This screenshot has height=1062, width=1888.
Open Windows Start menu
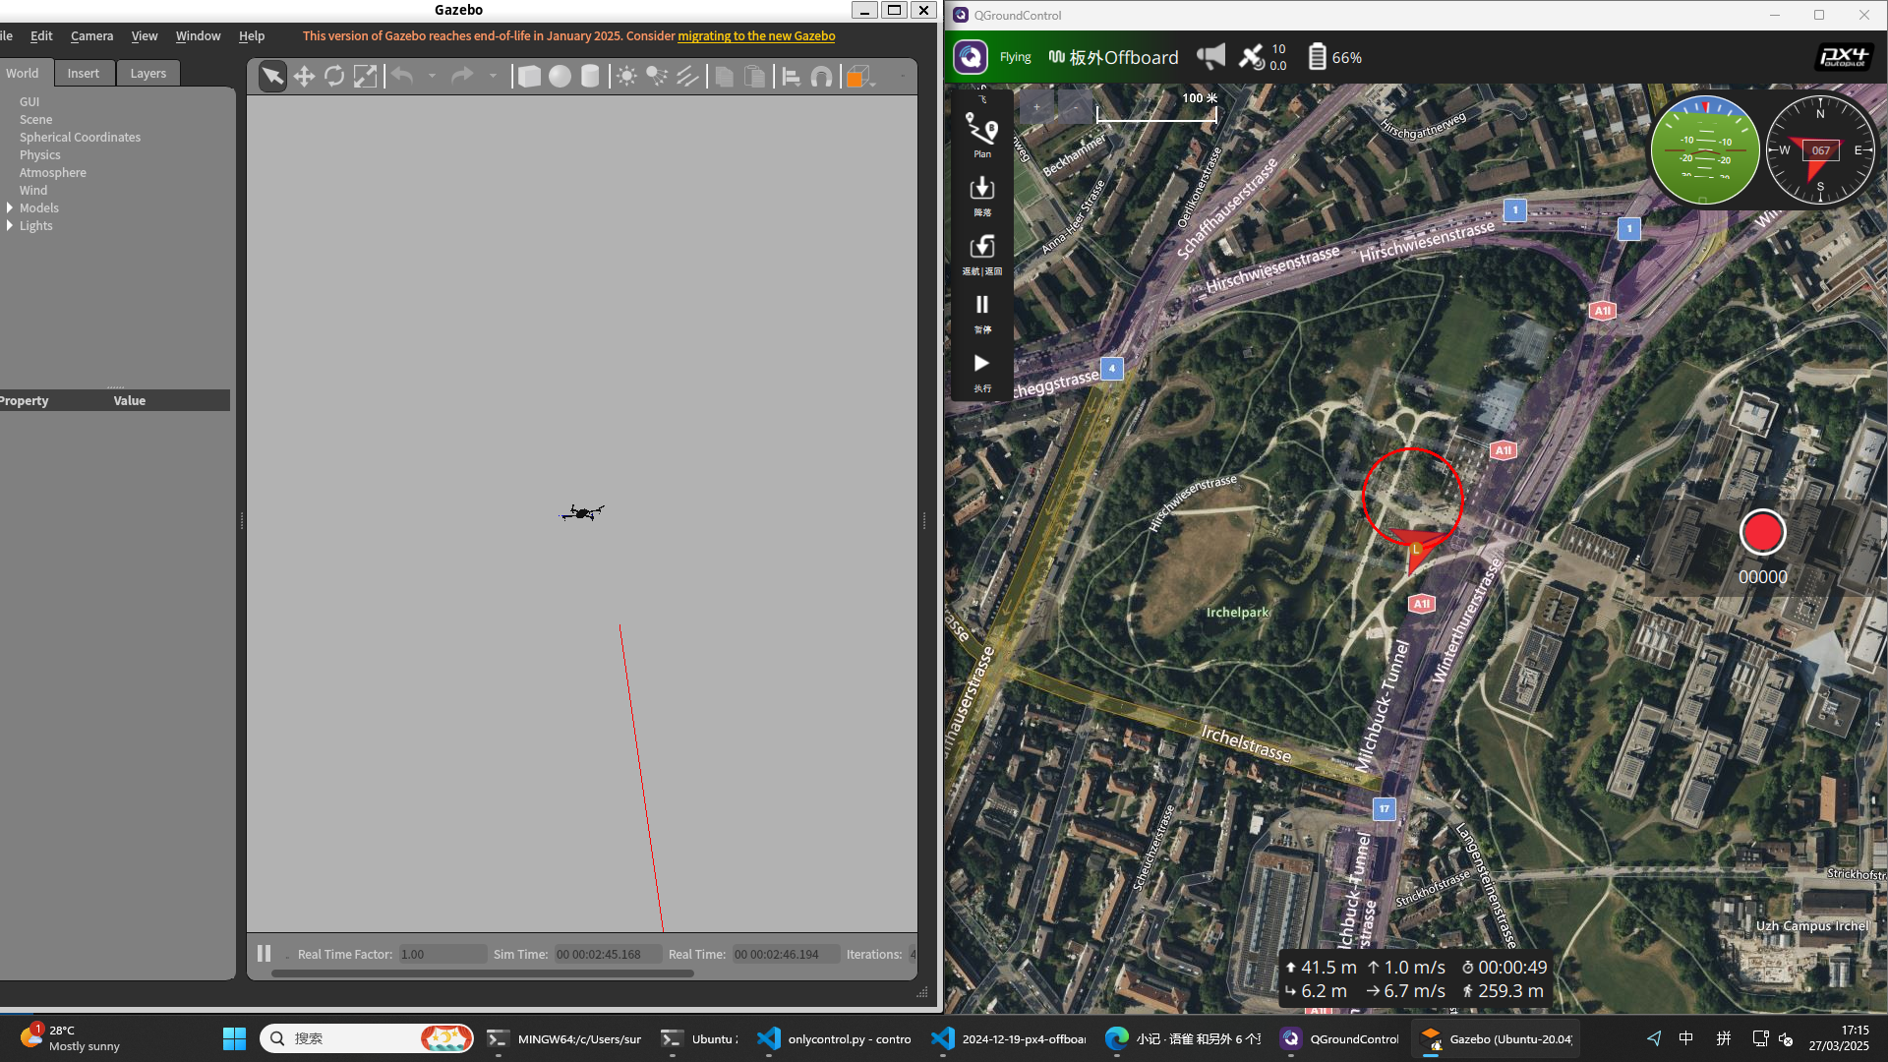tap(234, 1038)
